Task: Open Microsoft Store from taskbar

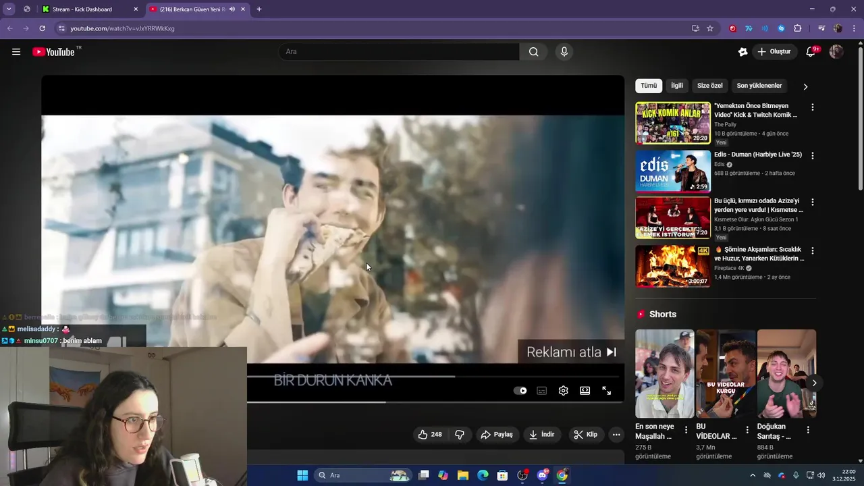Action: point(502,475)
